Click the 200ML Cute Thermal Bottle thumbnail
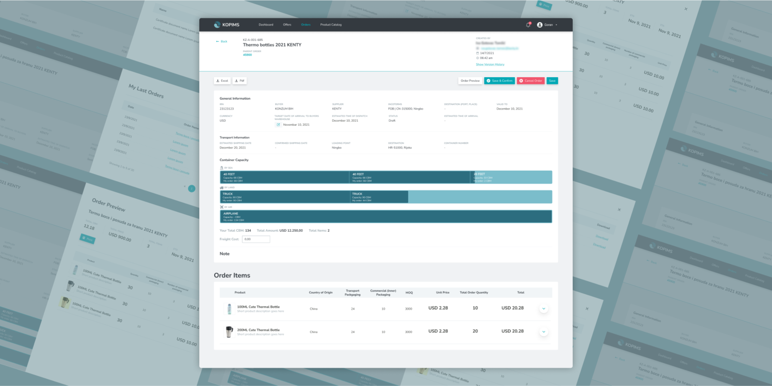772x386 pixels. 229,332
